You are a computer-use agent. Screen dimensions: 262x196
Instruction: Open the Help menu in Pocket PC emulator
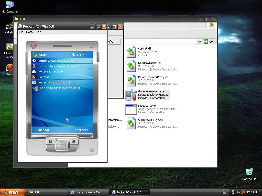click(x=38, y=32)
